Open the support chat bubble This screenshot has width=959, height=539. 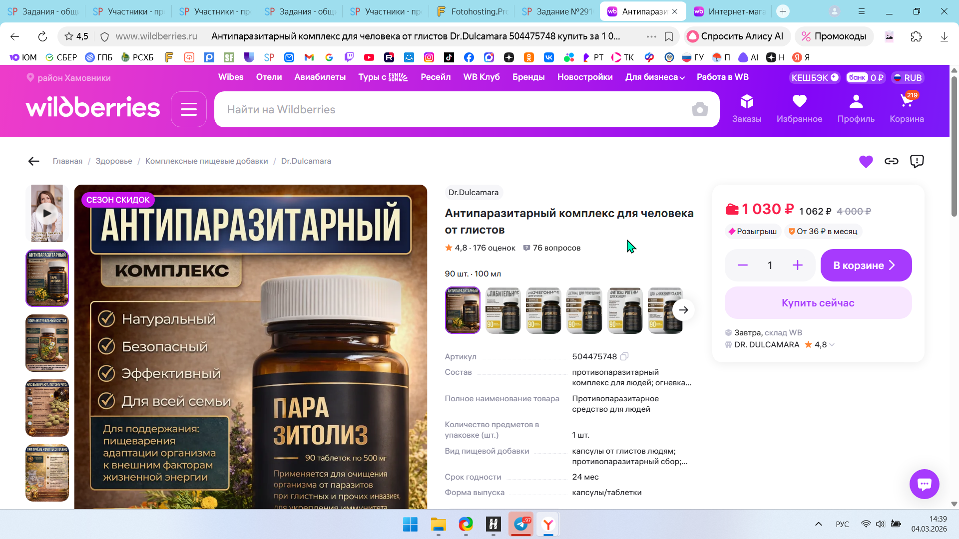pos(924,484)
